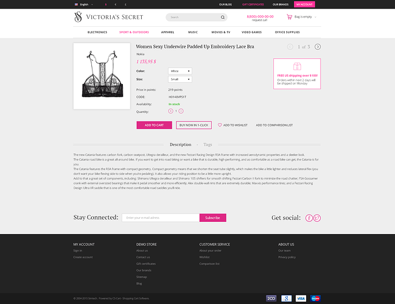395x304 pixels.
Task: Open Office Supplies category menu
Action: 287,32
